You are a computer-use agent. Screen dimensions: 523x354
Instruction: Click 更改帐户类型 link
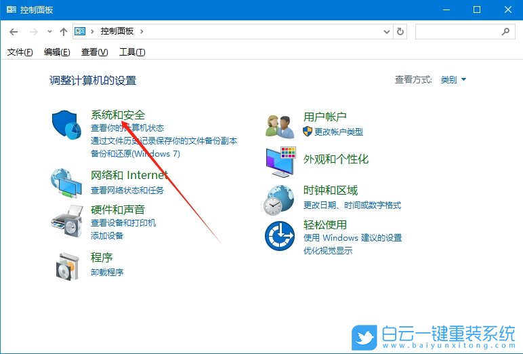tap(339, 132)
